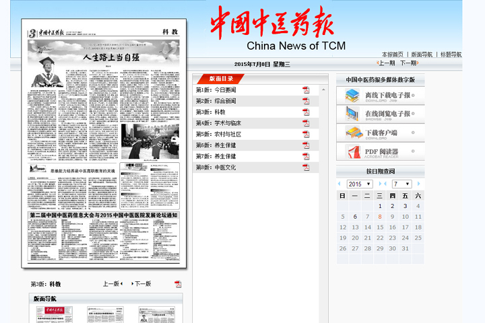Open PDF icon for 第6版 养生保健
The width and height of the screenshot is (485, 323).
pyautogui.click(x=306, y=145)
